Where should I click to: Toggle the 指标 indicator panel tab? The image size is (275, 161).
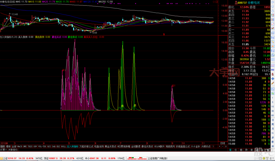tap(3, 146)
